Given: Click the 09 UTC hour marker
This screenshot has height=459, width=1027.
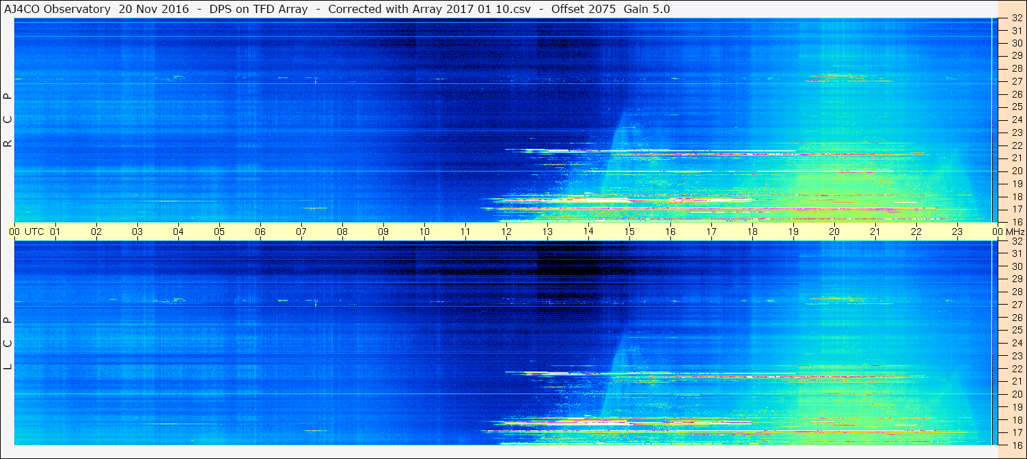Looking at the screenshot, I should pyautogui.click(x=383, y=232).
